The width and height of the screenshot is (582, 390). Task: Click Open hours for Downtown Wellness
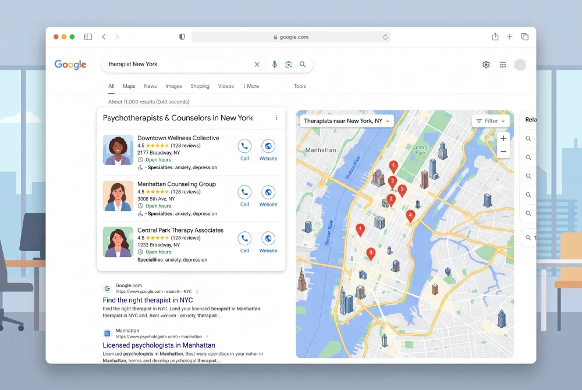(158, 160)
